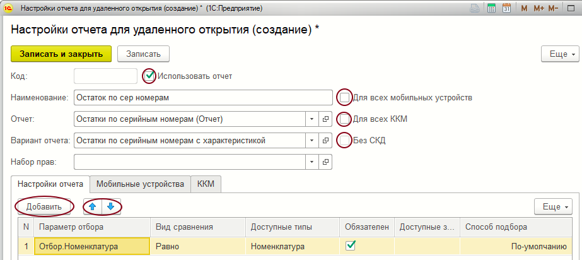Select the Отбор.Номенклатура cell
Viewport: 582px width, 260px height.
[92, 246]
